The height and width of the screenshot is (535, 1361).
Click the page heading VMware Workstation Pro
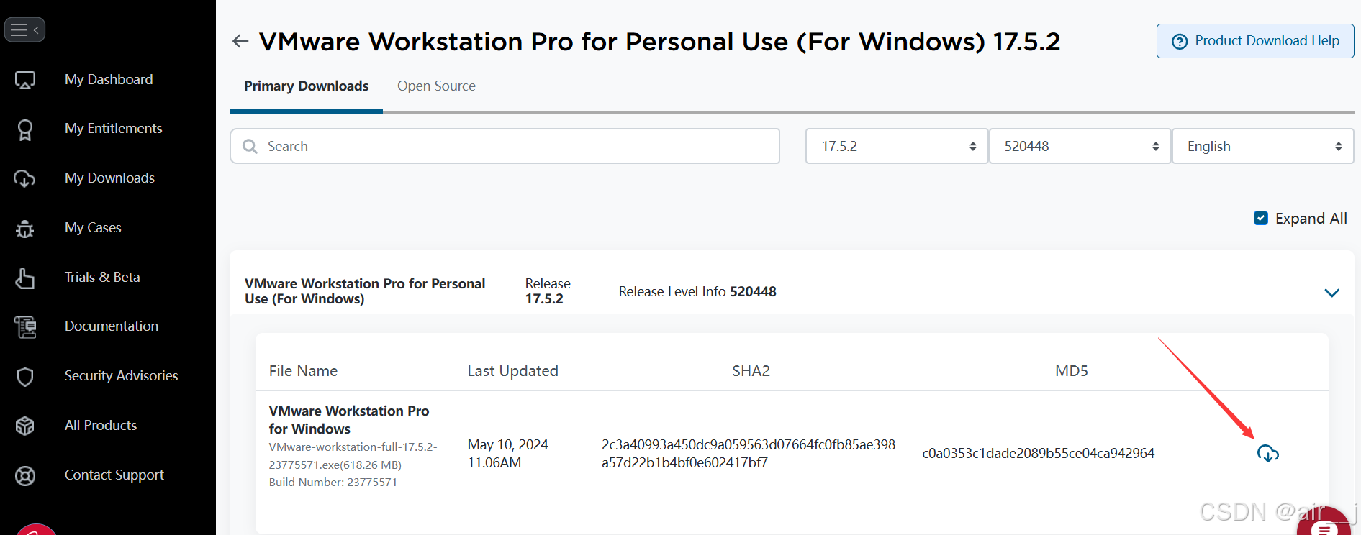coord(659,42)
